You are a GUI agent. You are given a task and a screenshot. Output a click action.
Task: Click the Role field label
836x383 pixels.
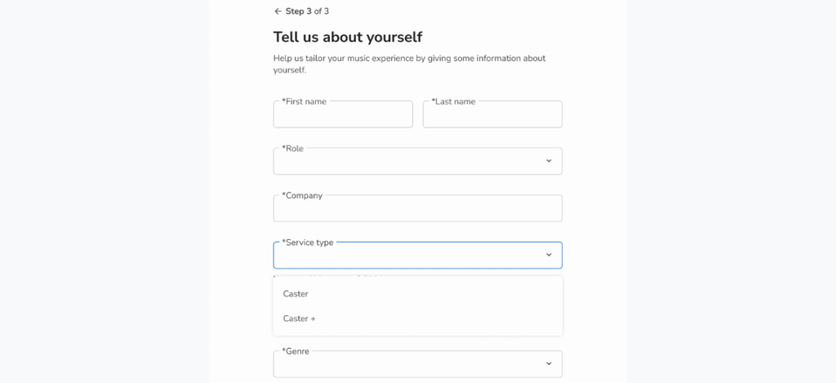pos(292,149)
